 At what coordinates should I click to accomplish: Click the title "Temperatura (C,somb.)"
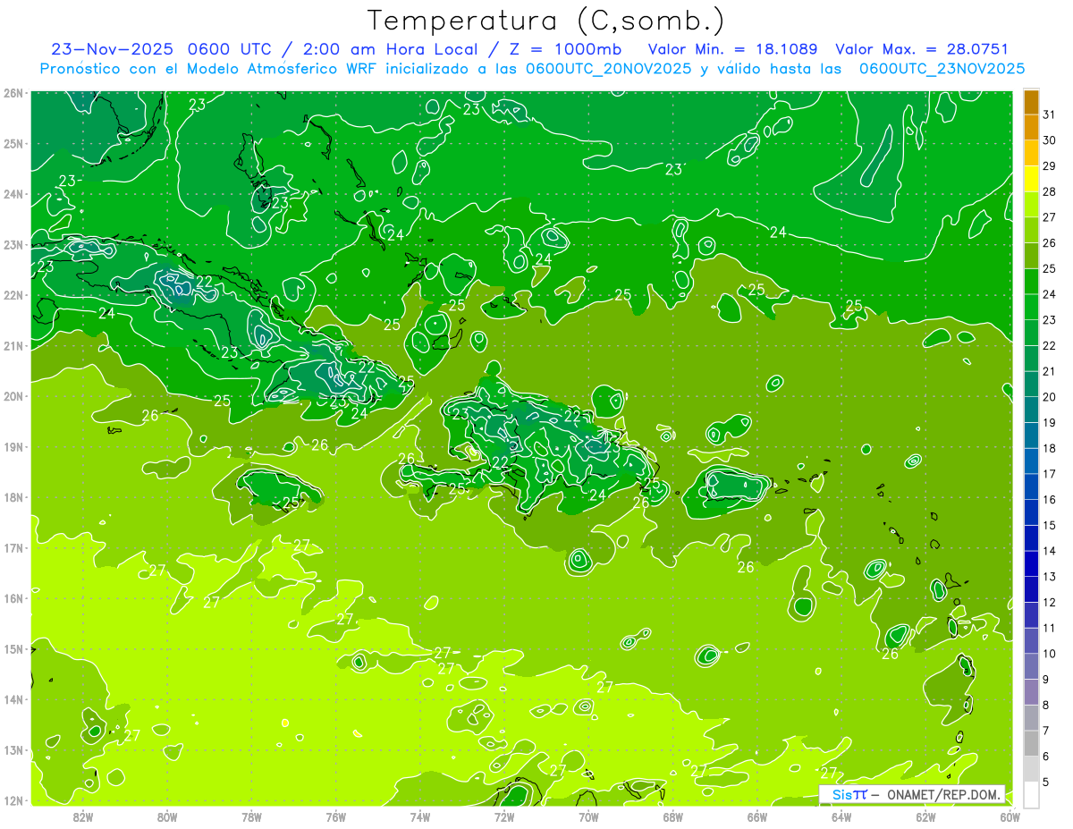[x=546, y=21]
